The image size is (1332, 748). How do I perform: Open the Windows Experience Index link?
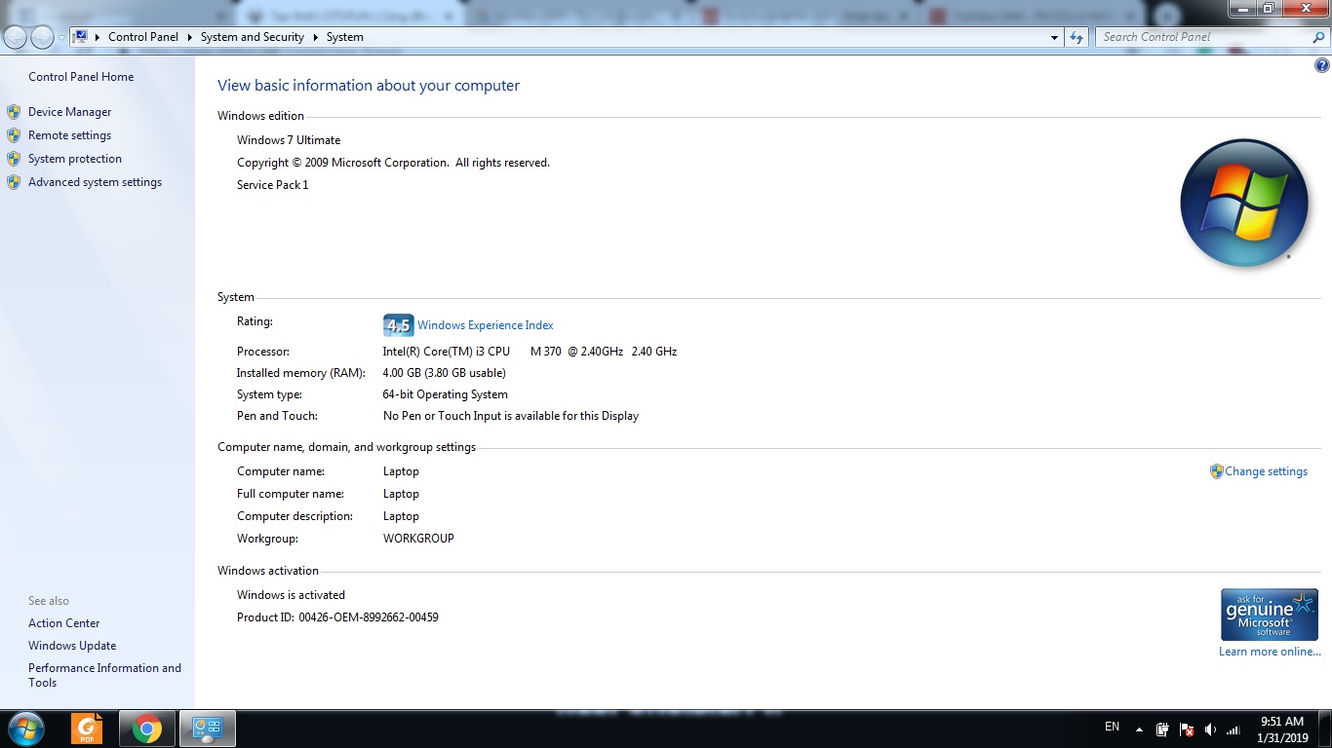coord(485,325)
